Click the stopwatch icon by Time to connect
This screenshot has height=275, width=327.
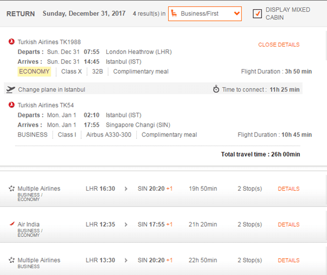[216, 89]
